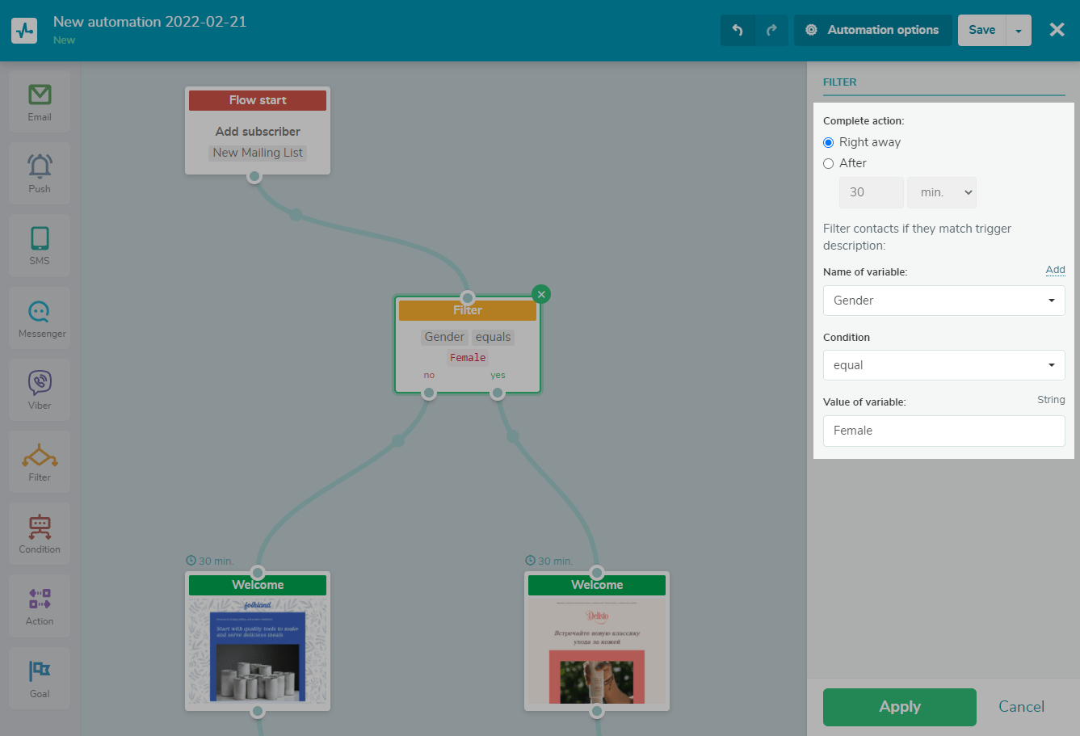Open the Automation options menu
The image size is (1080, 736).
click(x=872, y=30)
